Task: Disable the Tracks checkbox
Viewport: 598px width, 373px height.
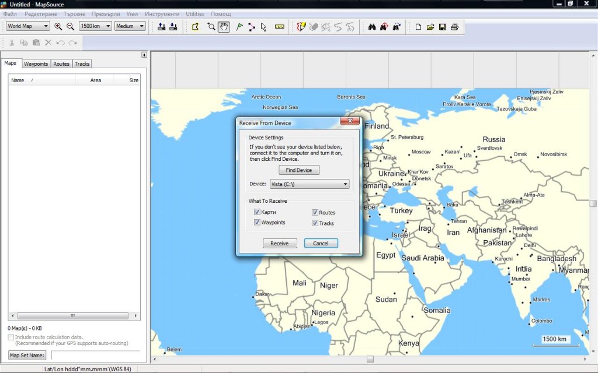Action: [x=315, y=223]
